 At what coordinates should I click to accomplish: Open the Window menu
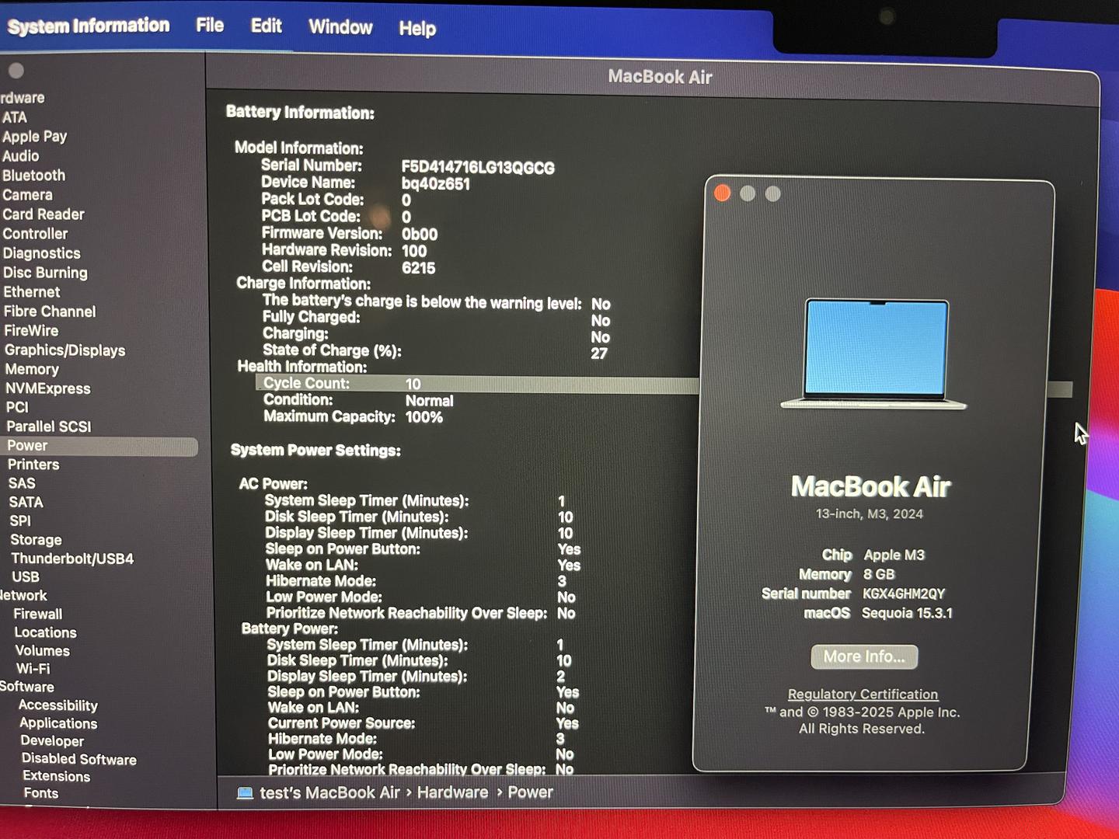click(340, 27)
